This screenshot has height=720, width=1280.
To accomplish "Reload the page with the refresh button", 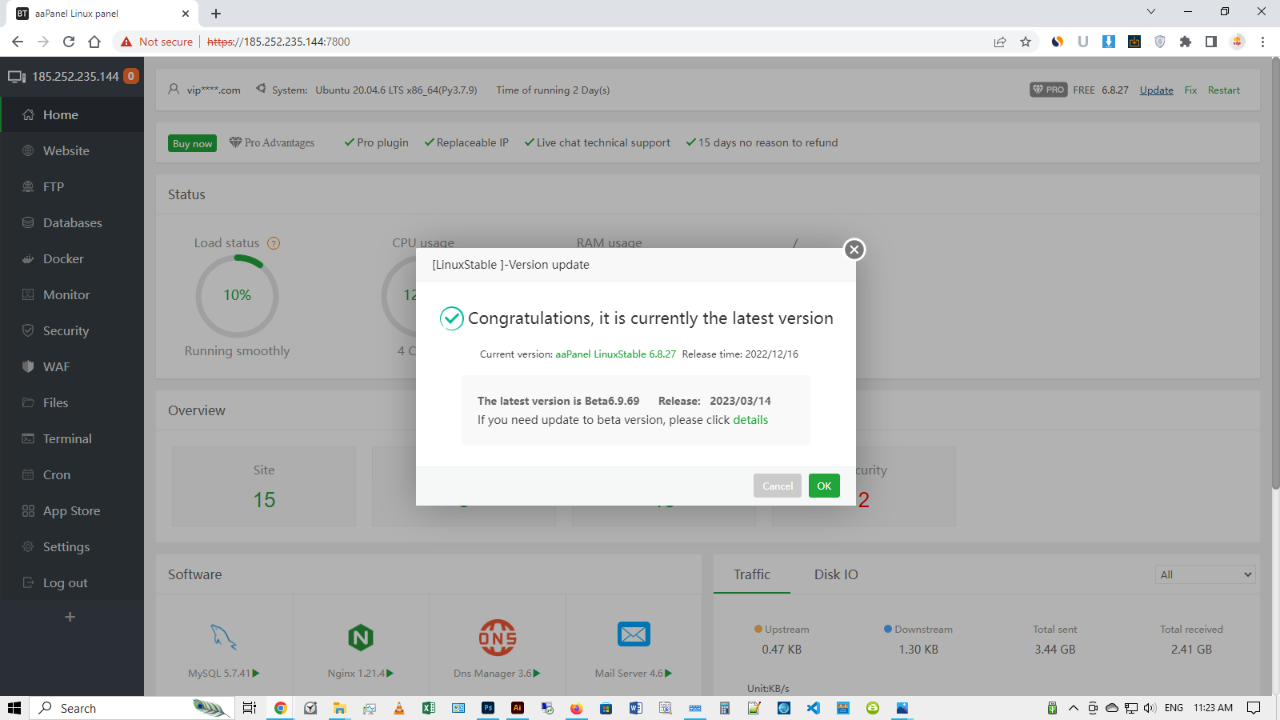I will (69, 42).
